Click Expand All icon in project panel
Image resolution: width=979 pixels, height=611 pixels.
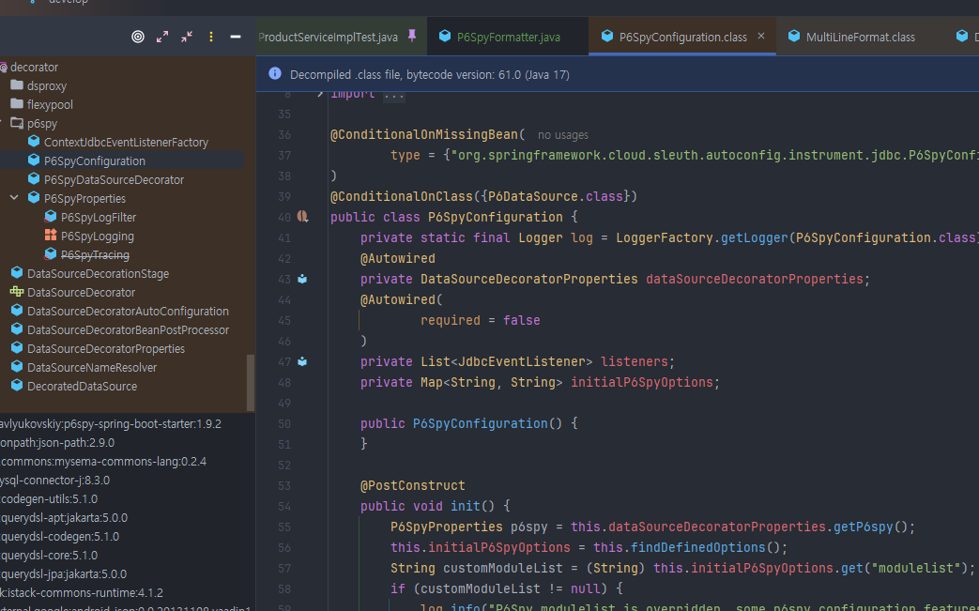(x=162, y=37)
